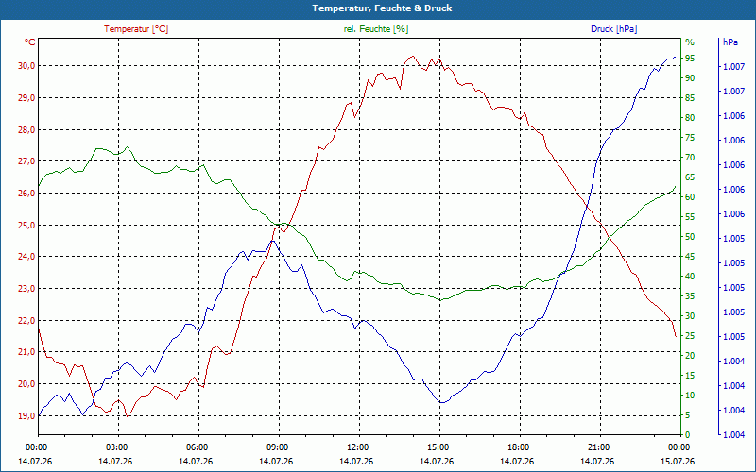The height and width of the screenshot is (472, 756).
Task: Click the 15:00 time axis label
Action: (x=437, y=447)
